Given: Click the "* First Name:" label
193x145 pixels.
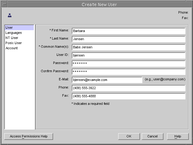Looking at the screenshot, I should tap(59, 30).
